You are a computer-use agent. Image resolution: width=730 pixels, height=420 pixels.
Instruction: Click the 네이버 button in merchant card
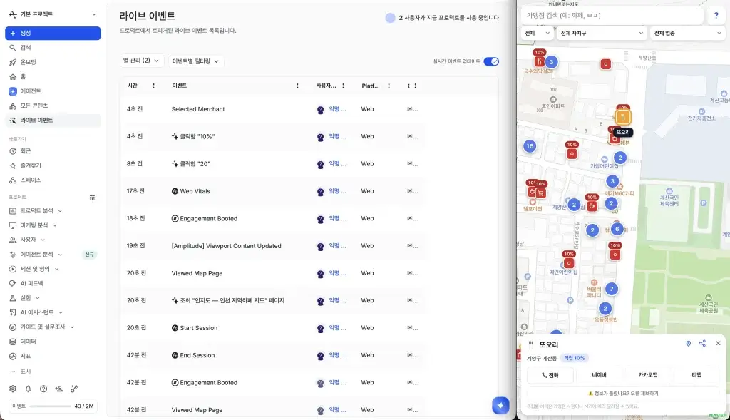(599, 375)
